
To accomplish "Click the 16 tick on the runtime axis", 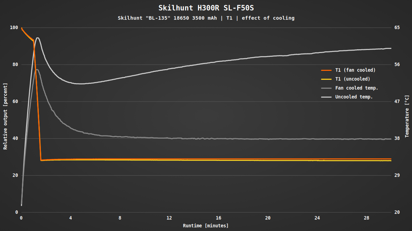I will (218, 218).
